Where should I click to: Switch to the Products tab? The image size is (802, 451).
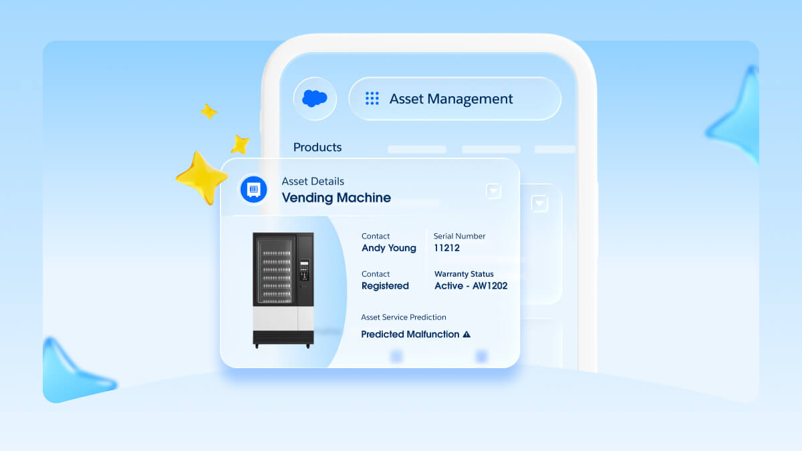click(317, 147)
